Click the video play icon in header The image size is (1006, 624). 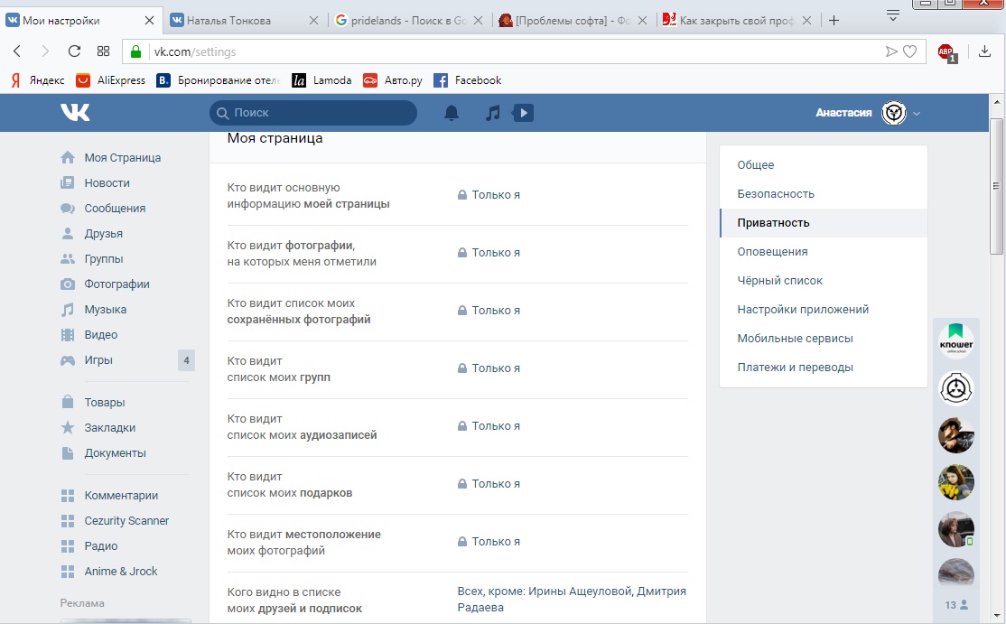pos(523,113)
